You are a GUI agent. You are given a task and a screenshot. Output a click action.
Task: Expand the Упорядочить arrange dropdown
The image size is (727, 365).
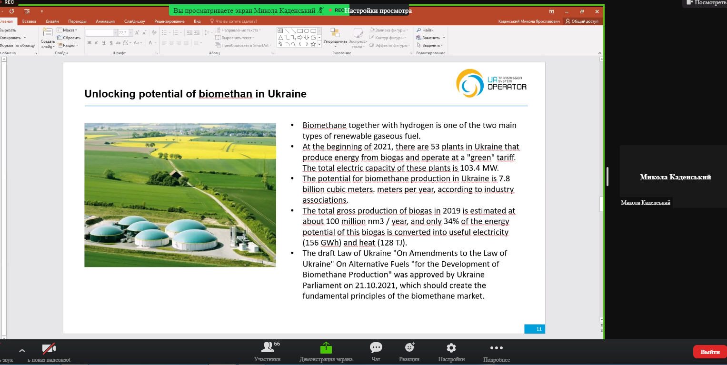point(335,42)
